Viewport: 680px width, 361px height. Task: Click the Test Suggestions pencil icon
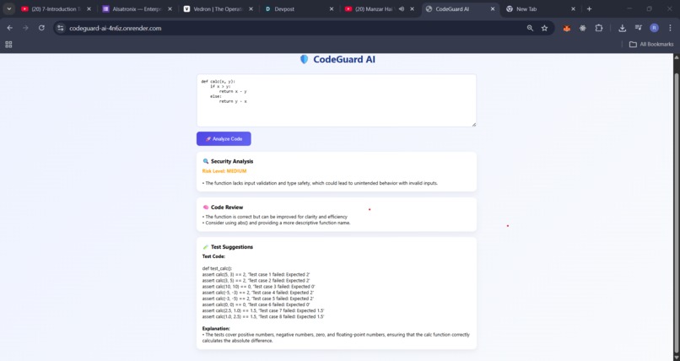(206, 247)
